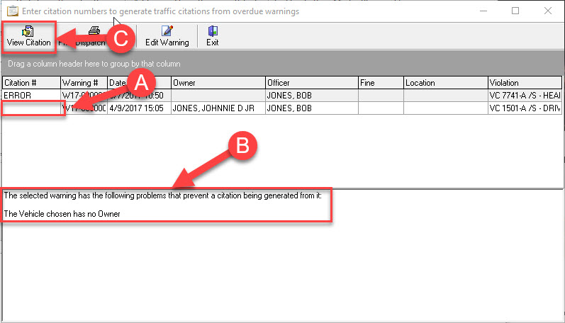
Task: Click the Officer column header
Action: pyautogui.click(x=311, y=83)
